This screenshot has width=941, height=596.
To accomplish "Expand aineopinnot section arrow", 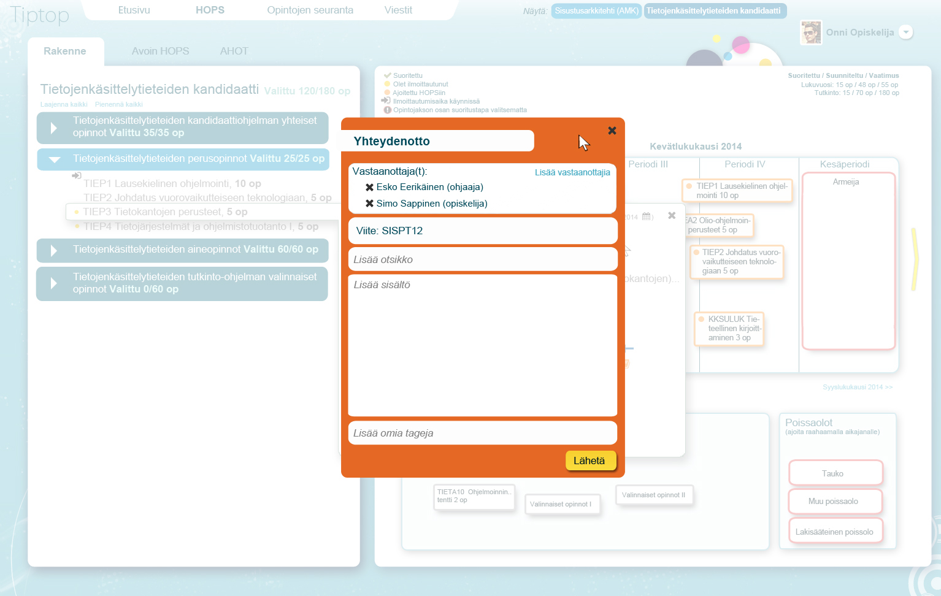I will [54, 250].
